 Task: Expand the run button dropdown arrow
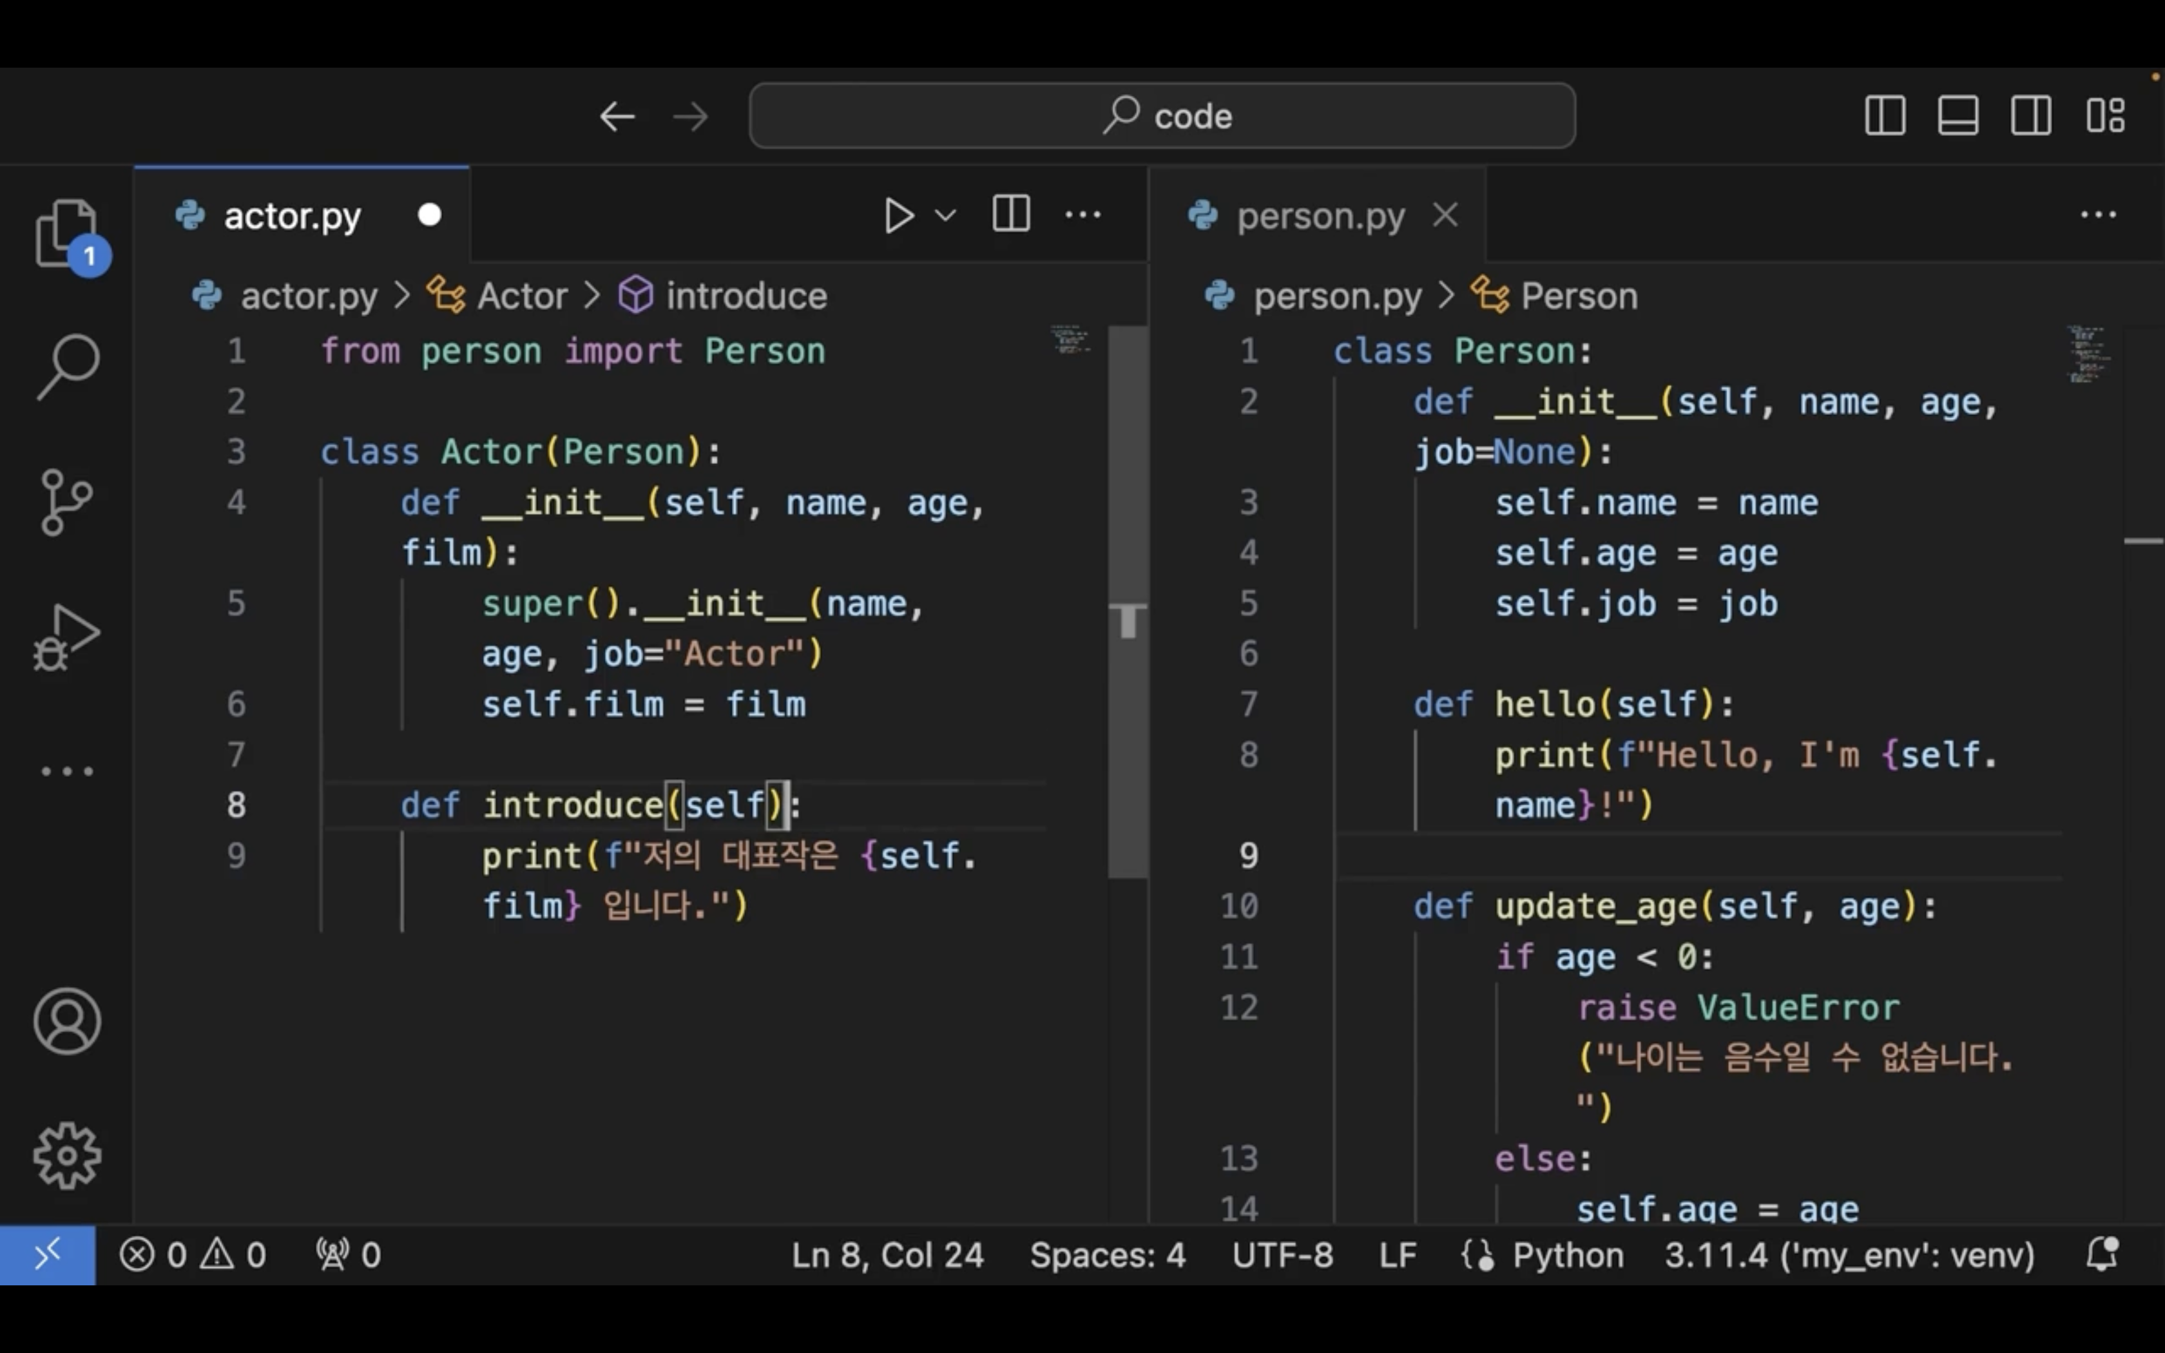[x=946, y=216]
